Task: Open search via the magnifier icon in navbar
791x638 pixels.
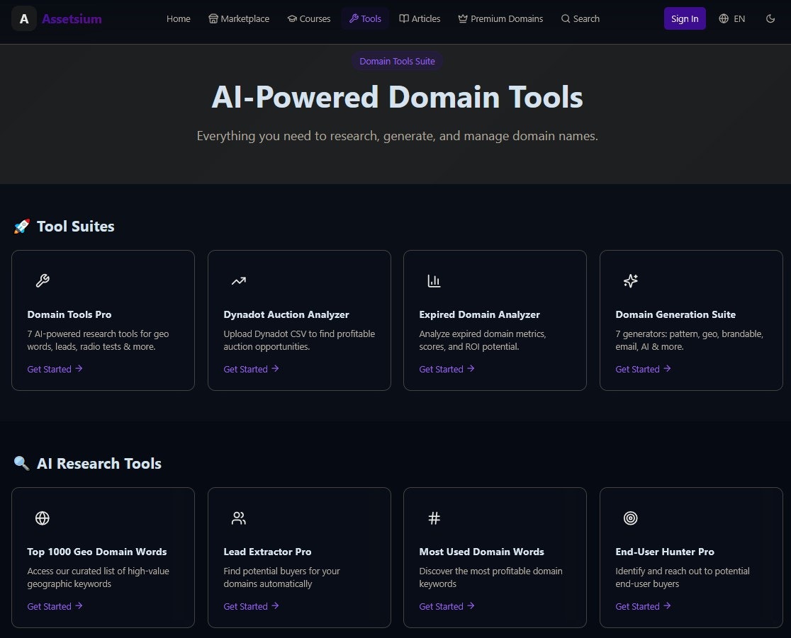Action: (565, 18)
